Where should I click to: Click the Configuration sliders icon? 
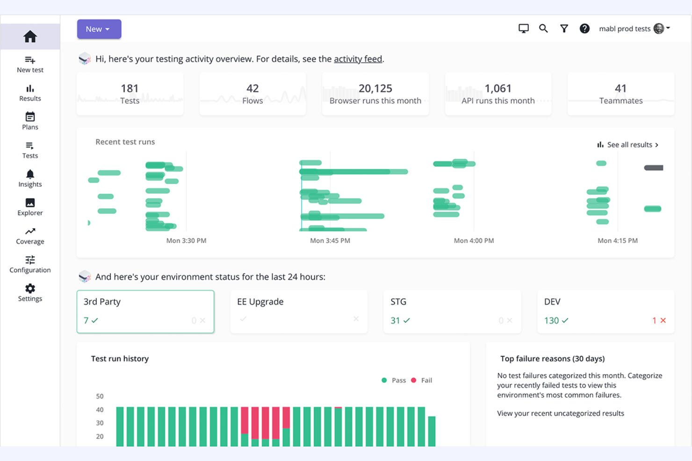click(30, 260)
